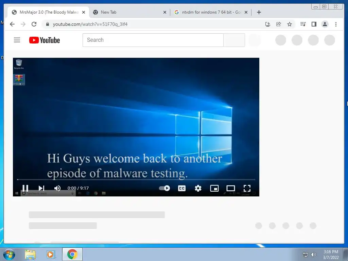Click the address bar URL
Image resolution: width=348 pixels, height=261 pixels.
(90, 24)
